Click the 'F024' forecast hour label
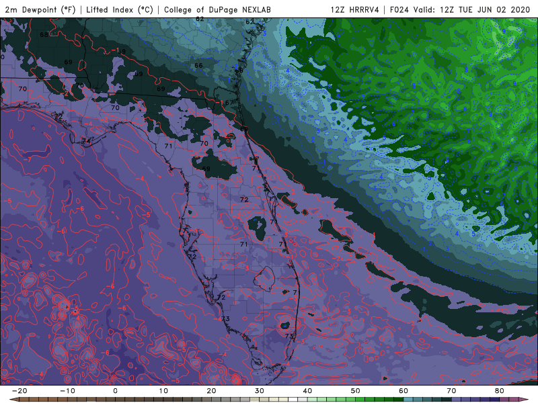Image resolution: width=538 pixels, height=403 pixels. pyautogui.click(x=399, y=9)
